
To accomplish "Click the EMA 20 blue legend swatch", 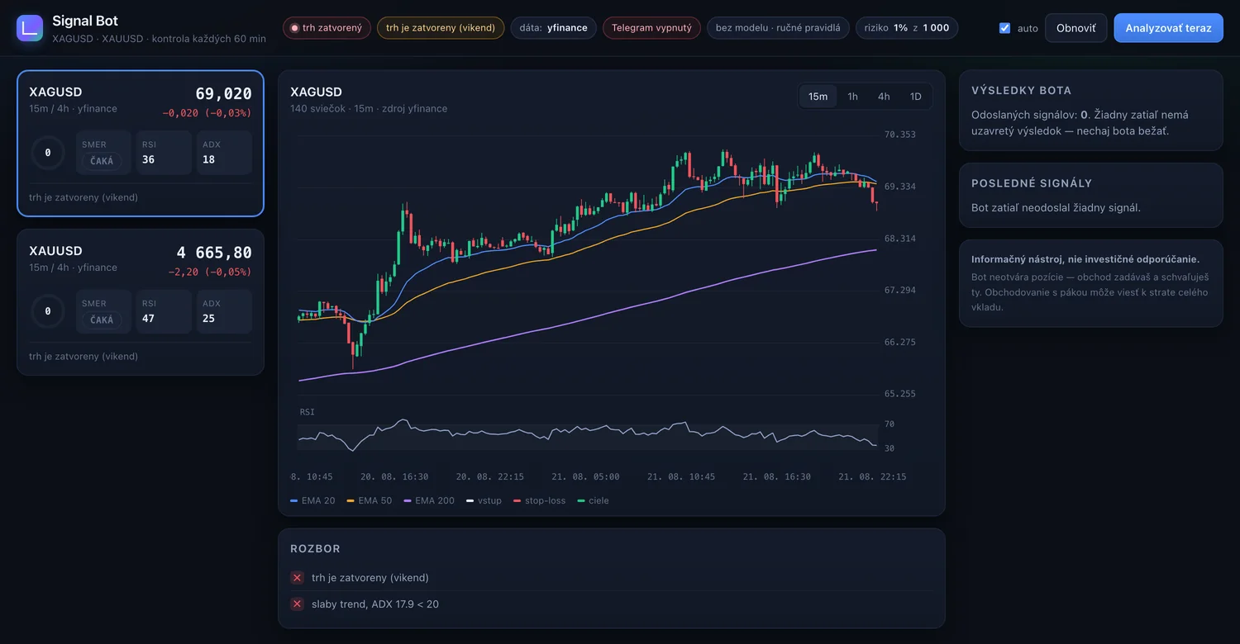I will click(294, 501).
